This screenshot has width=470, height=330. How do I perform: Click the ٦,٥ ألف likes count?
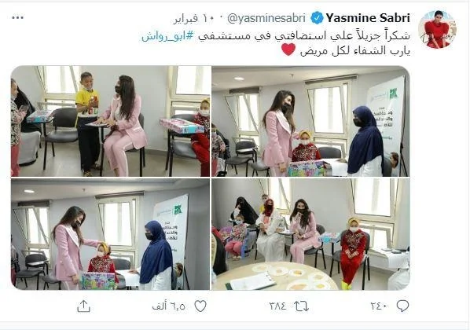pyautogui.click(x=168, y=306)
